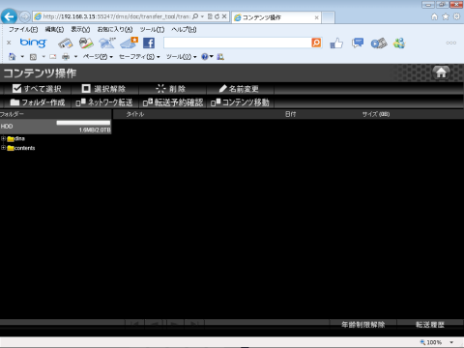The image size is (464, 348).
Task: Expand the dlna folder node
Action: [x=3, y=138]
